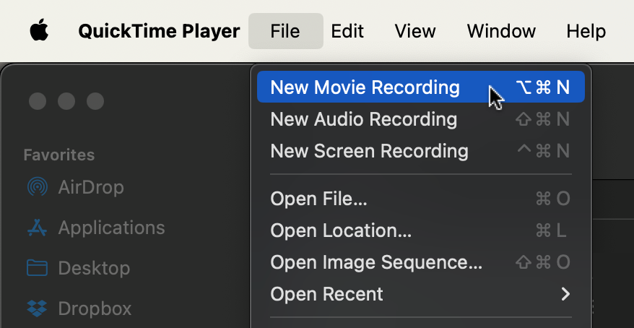Close the open File menu

point(285,31)
